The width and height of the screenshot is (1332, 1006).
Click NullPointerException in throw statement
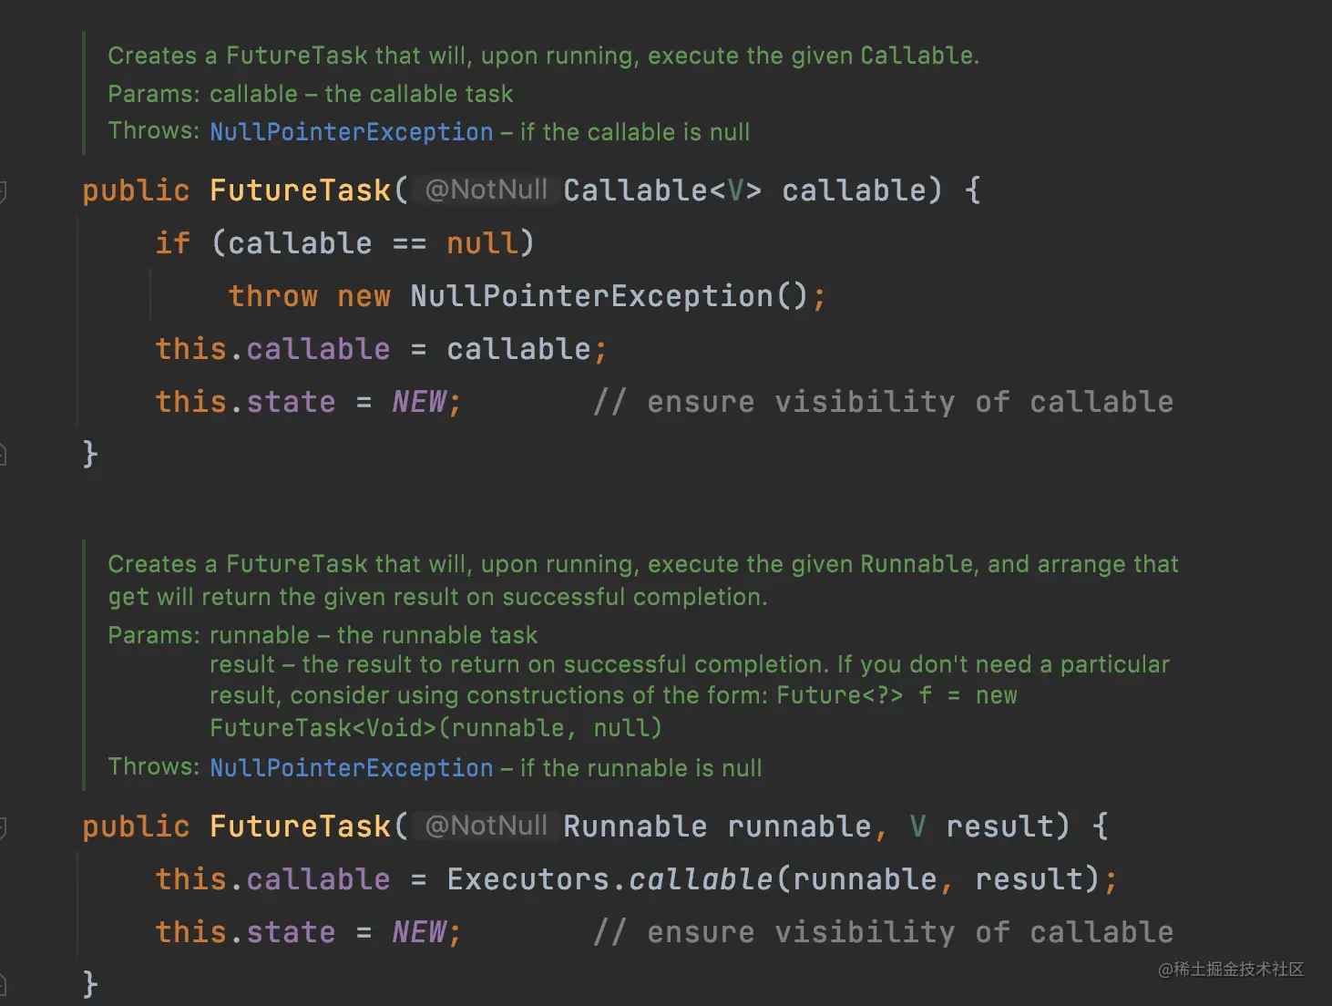click(591, 296)
